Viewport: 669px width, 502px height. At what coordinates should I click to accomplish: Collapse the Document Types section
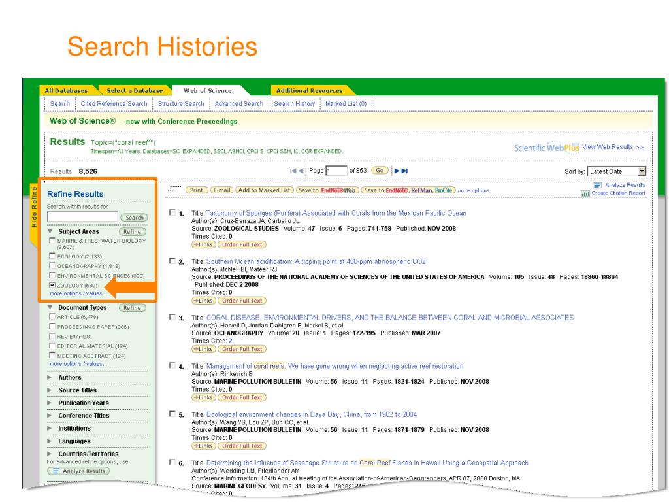pos(50,307)
